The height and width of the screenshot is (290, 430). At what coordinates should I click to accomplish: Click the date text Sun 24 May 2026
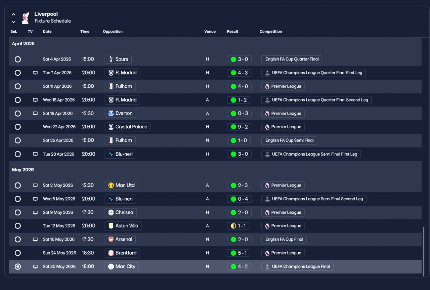(59, 253)
